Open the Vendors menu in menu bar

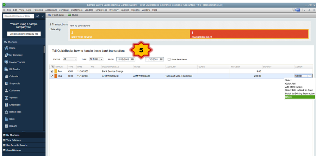(x=89, y=10)
